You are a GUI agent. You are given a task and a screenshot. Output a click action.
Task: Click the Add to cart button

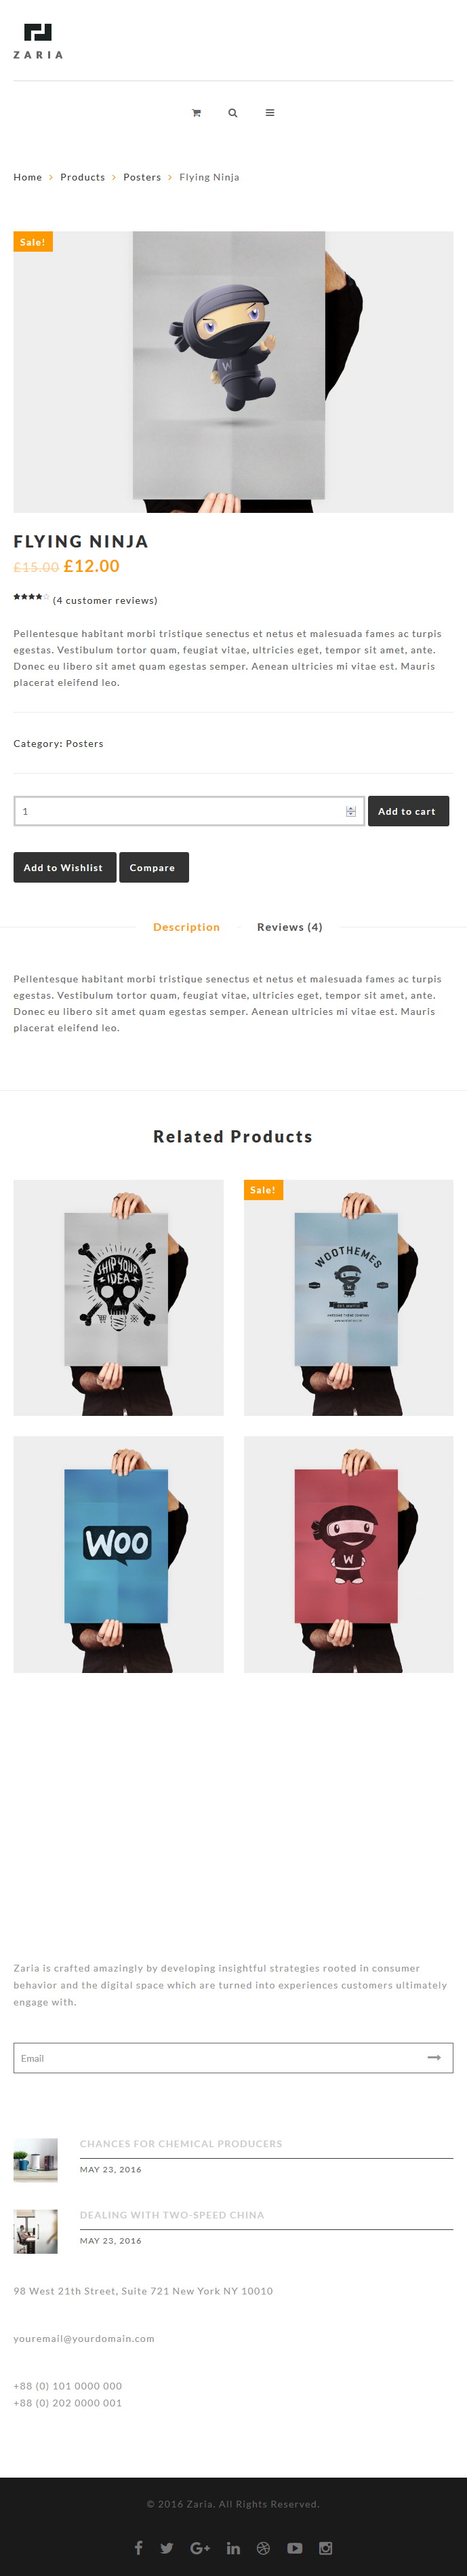pos(408,811)
